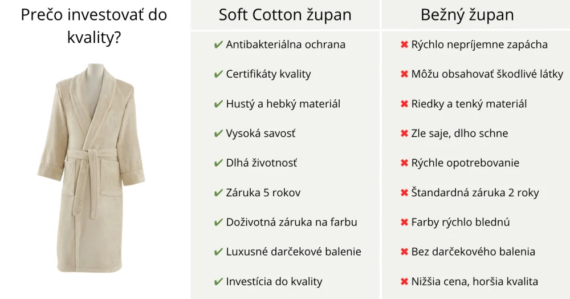Click the green checkmark beside Antibakteriálna ochrana

[218, 45]
